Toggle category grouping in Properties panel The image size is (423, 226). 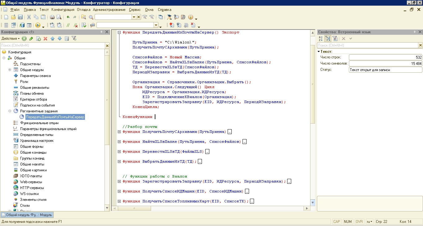(x=328, y=38)
